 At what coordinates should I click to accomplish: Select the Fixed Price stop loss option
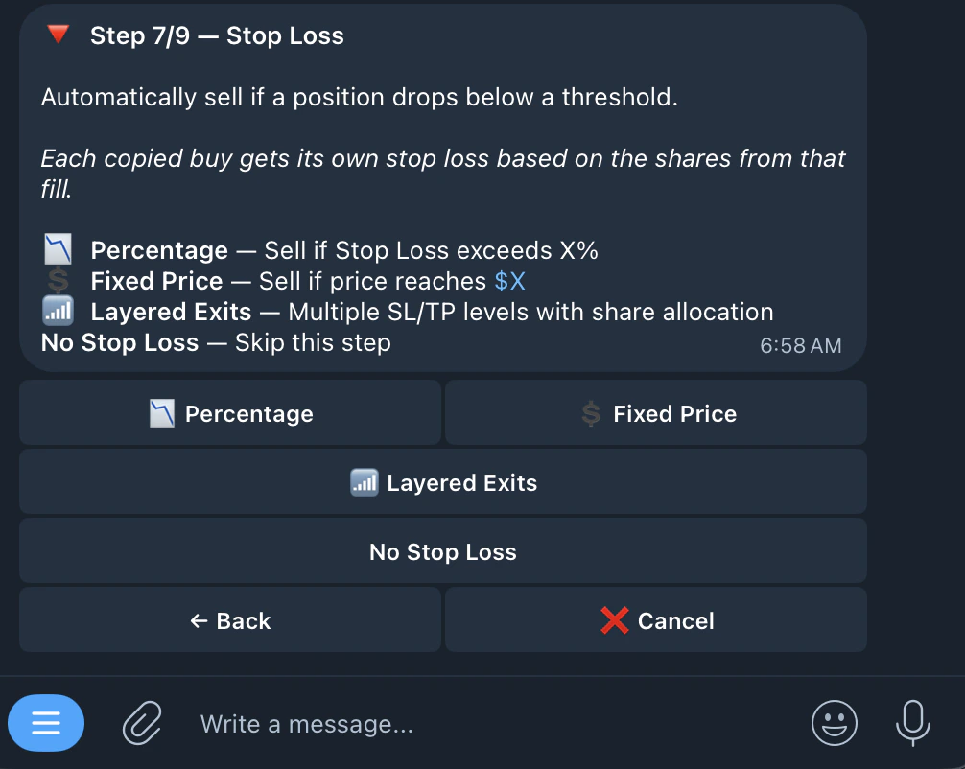click(x=655, y=413)
